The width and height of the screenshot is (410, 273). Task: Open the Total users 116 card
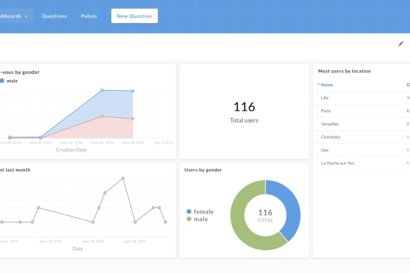pos(244,111)
